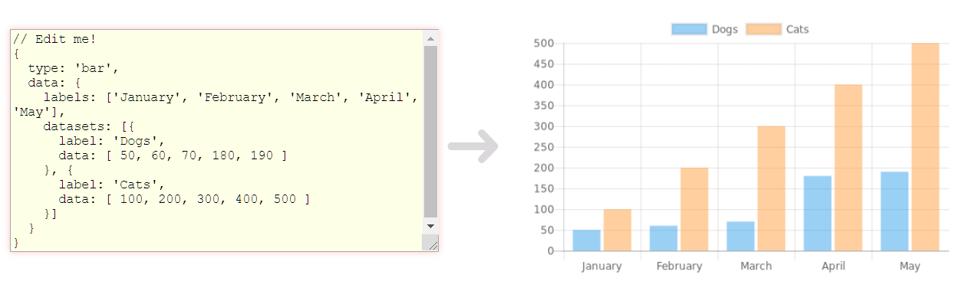Click the orange Cats bar for March
This screenshot has width=968, height=291.
coord(771,188)
